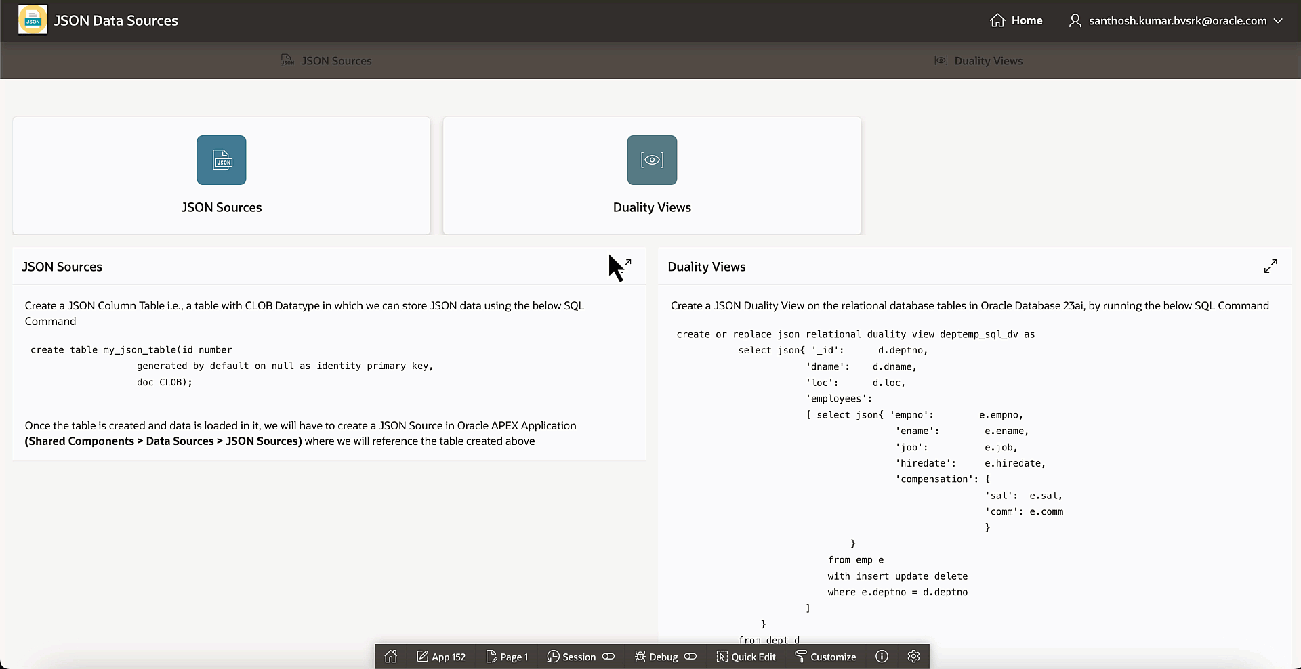
Task: Click the page info icon in toolbar
Action: [882, 656]
